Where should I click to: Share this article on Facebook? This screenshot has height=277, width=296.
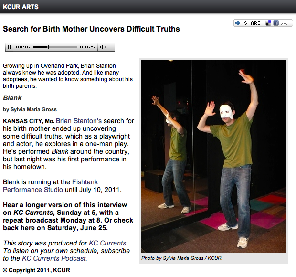(x=276, y=23)
